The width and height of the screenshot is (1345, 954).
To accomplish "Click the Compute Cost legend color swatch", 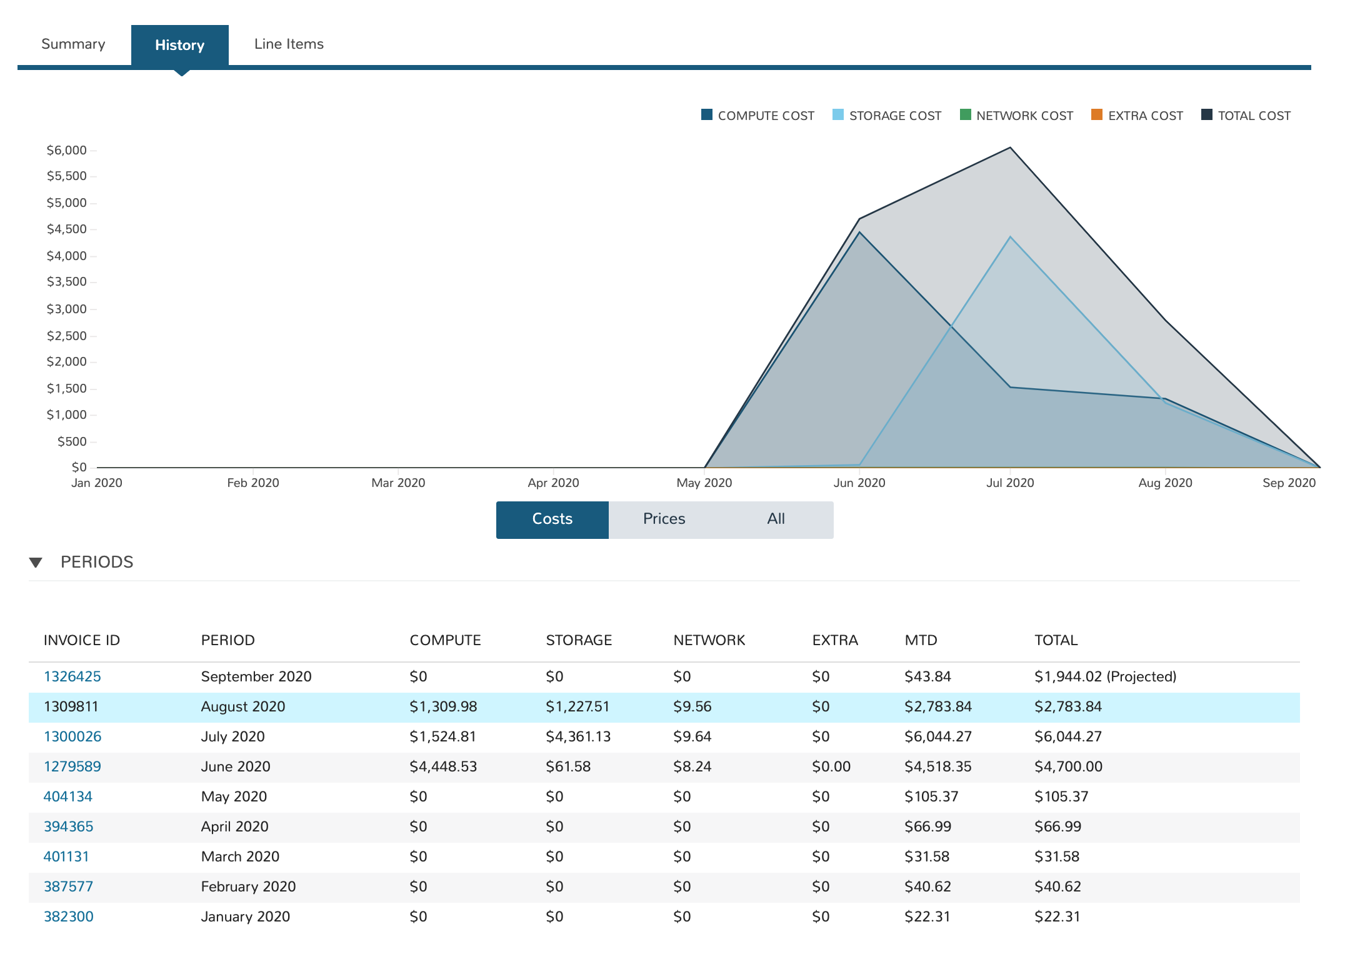I will 707,115.
